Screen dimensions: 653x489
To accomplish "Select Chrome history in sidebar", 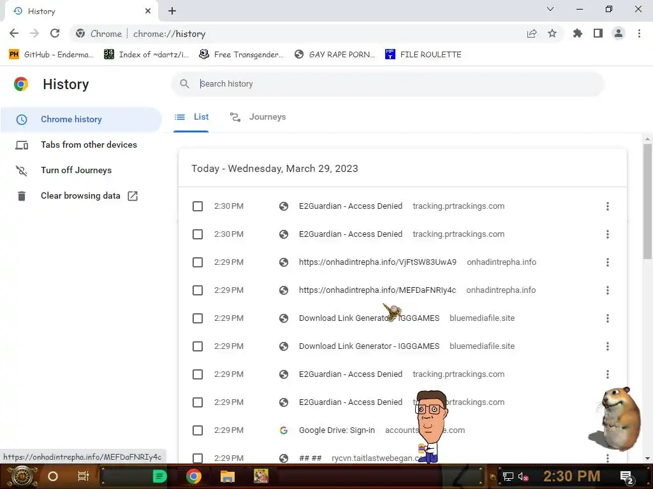I will 81,119.
